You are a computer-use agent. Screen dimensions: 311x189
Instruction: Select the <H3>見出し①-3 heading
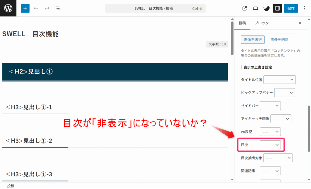click(x=29, y=174)
